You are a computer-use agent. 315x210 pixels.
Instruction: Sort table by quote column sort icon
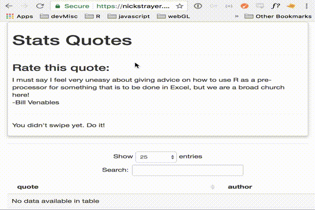click(x=212, y=187)
